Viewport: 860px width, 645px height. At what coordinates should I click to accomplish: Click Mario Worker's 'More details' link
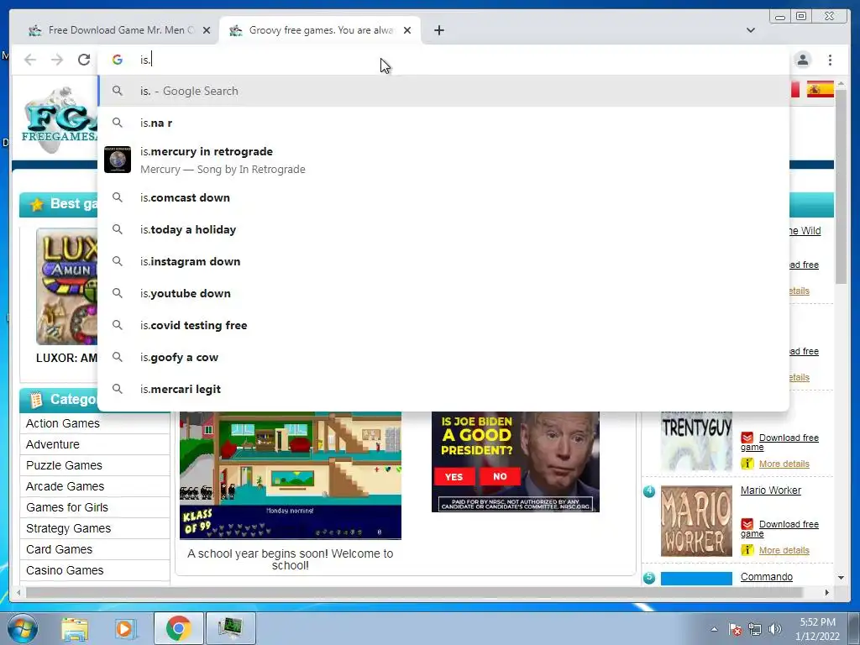tap(784, 550)
